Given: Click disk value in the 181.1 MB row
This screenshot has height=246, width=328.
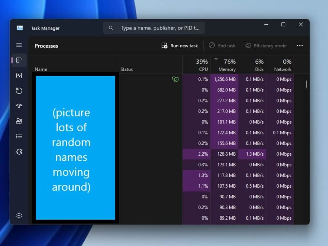Looking at the screenshot, I should [257, 122].
